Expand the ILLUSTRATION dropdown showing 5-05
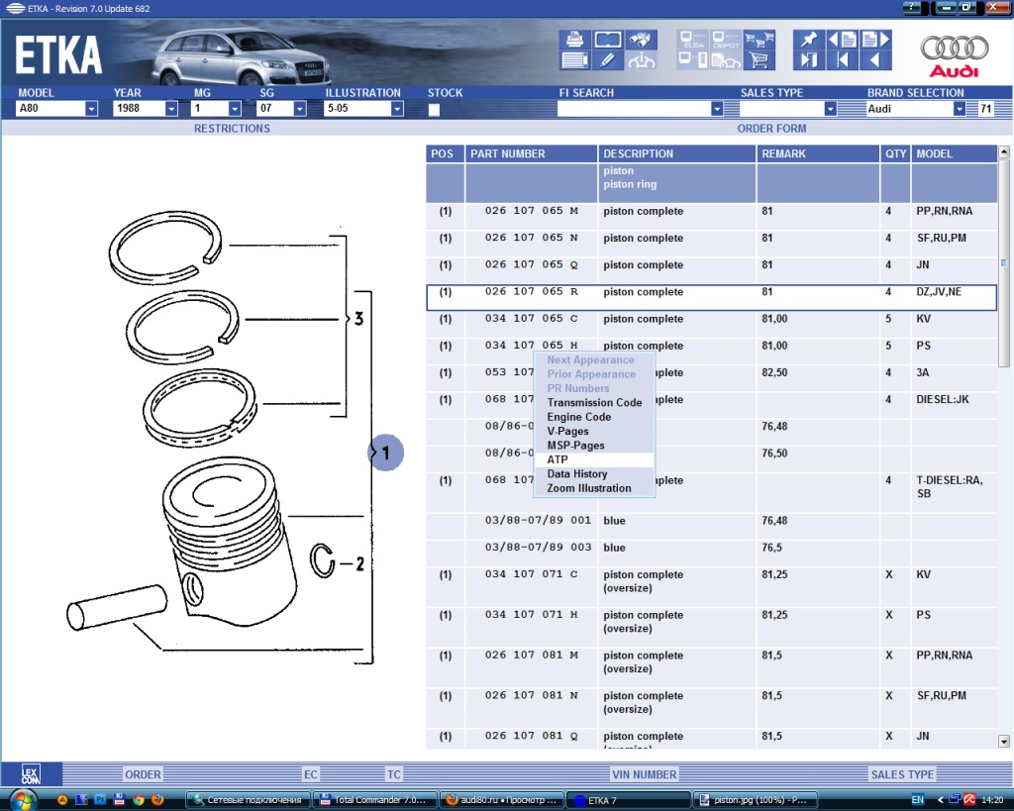The image size is (1014, 811). [x=397, y=109]
